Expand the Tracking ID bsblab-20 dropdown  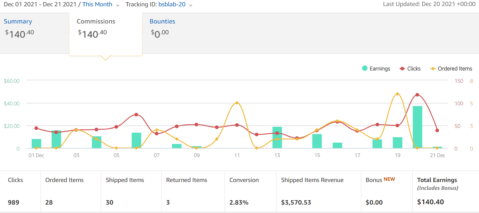159,5
